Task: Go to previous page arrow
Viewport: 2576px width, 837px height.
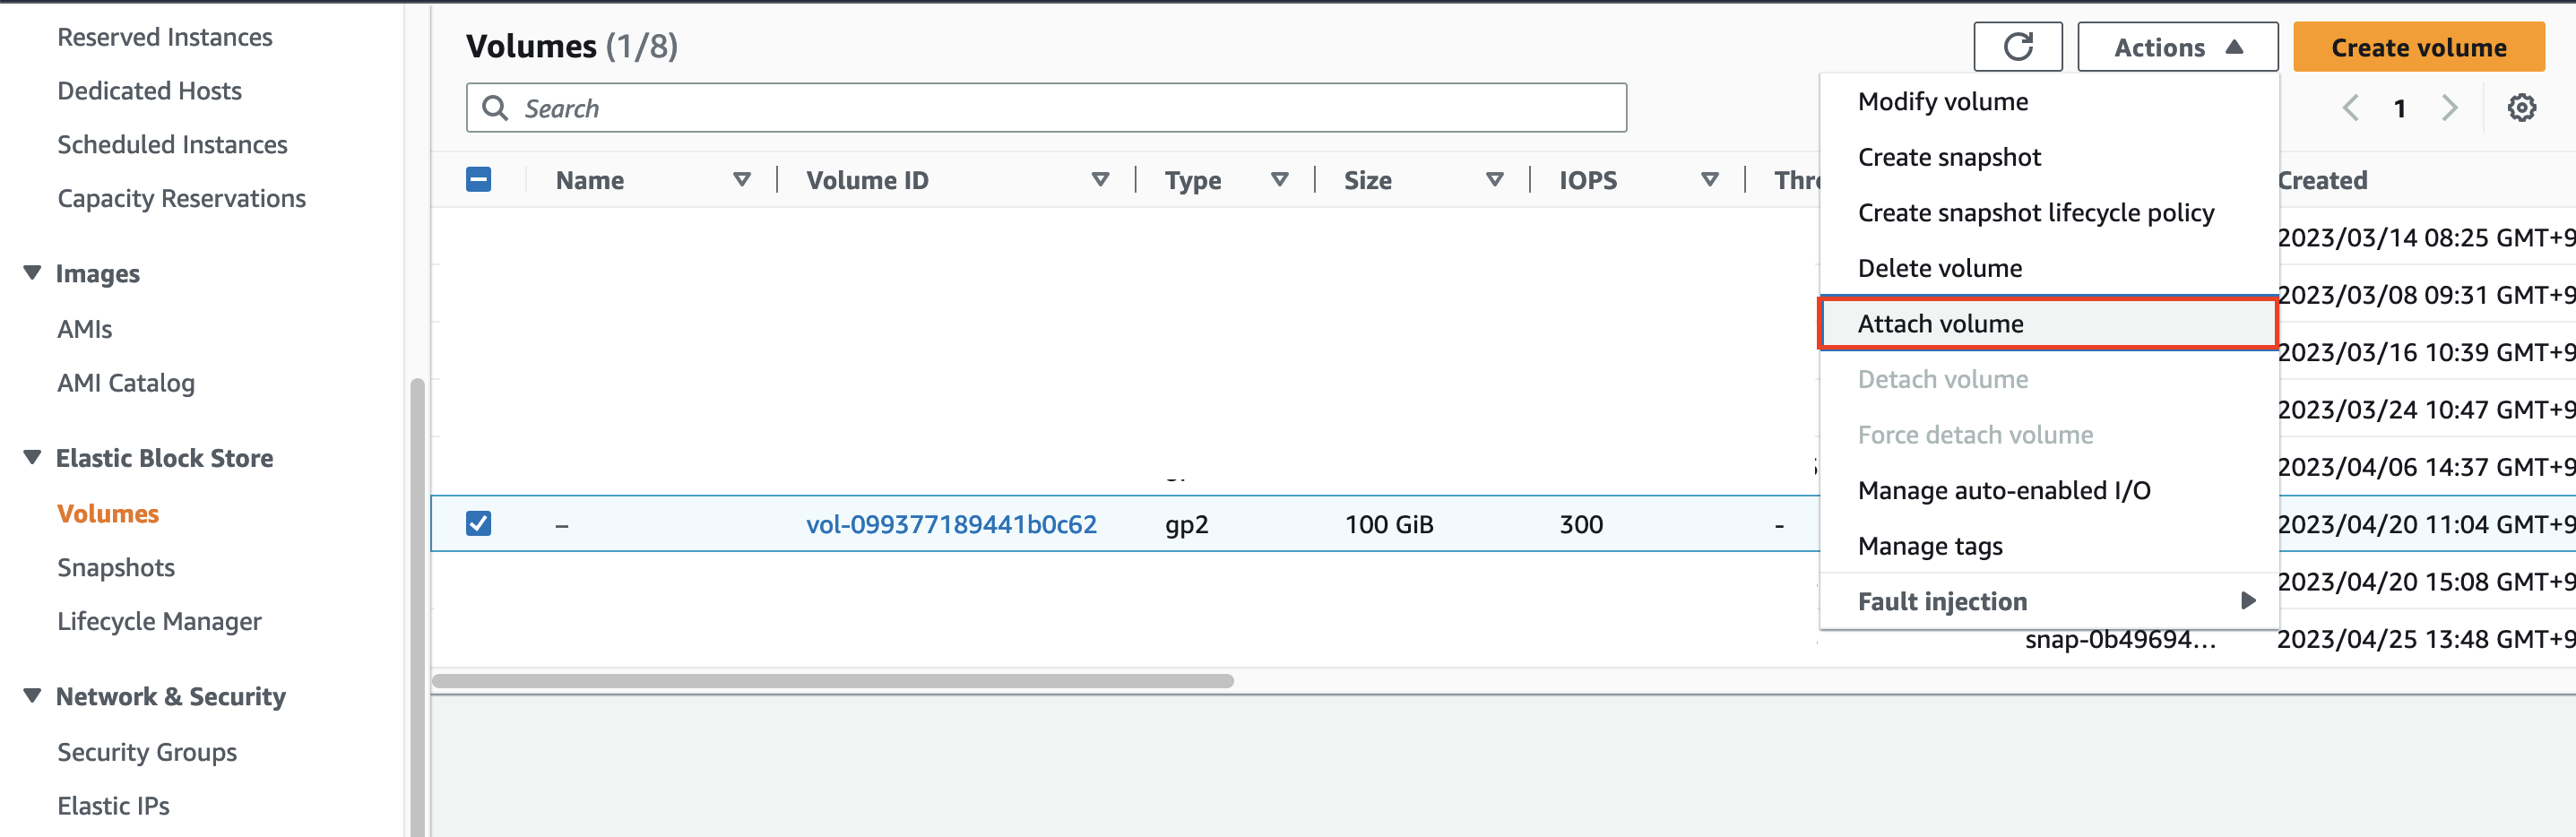Action: (2350, 108)
